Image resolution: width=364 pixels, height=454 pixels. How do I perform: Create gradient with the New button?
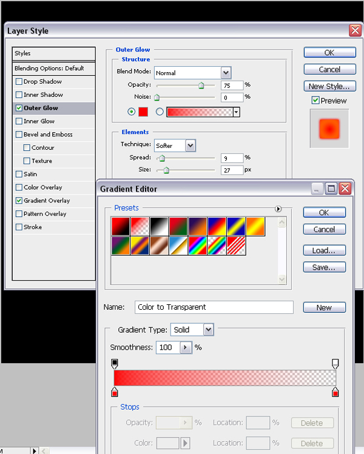[x=325, y=307]
